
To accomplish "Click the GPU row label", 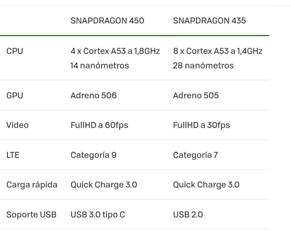I will pos(15,96).
